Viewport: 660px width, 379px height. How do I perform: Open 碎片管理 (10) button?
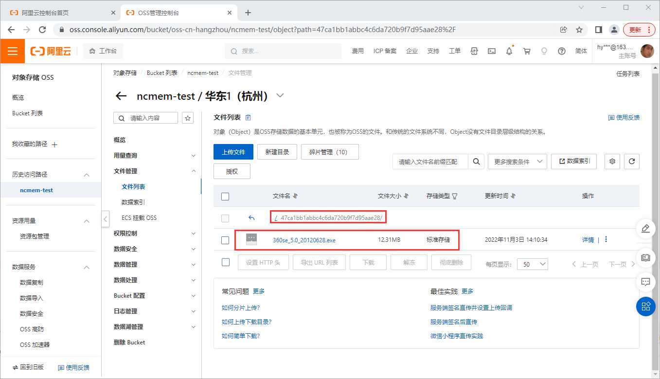(x=330, y=152)
